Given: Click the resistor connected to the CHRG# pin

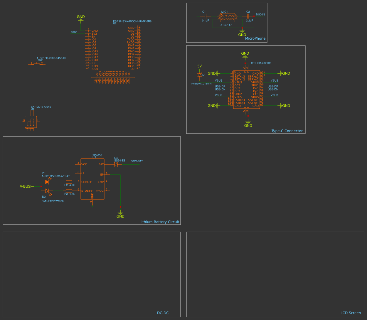Looking at the screenshot, I should 69,182.
